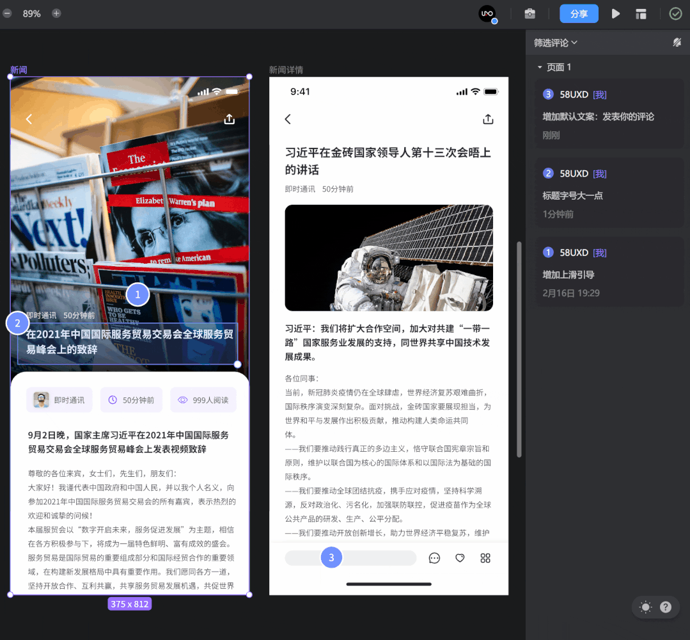Screen dimensions: 690x640
Task: Click the 刚刚 timestamp in comment 3
Action: click(551, 135)
